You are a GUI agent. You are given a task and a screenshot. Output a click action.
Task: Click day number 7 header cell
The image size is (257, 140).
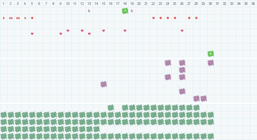[x=46, y=4]
